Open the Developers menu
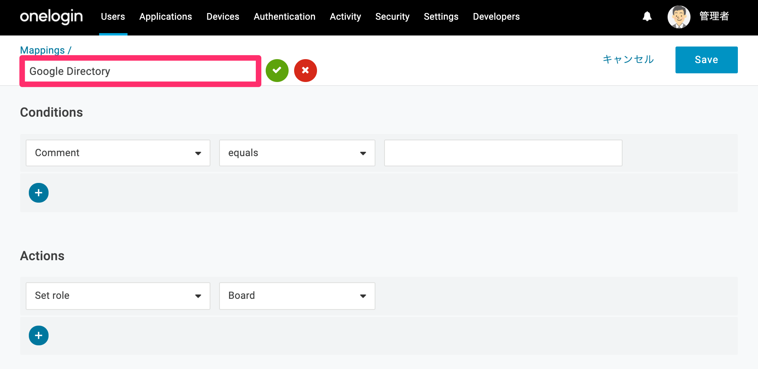 pyautogui.click(x=496, y=17)
